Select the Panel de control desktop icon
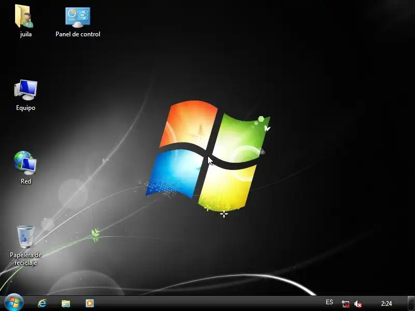This screenshot has height=311, width=415. [78, 17]
